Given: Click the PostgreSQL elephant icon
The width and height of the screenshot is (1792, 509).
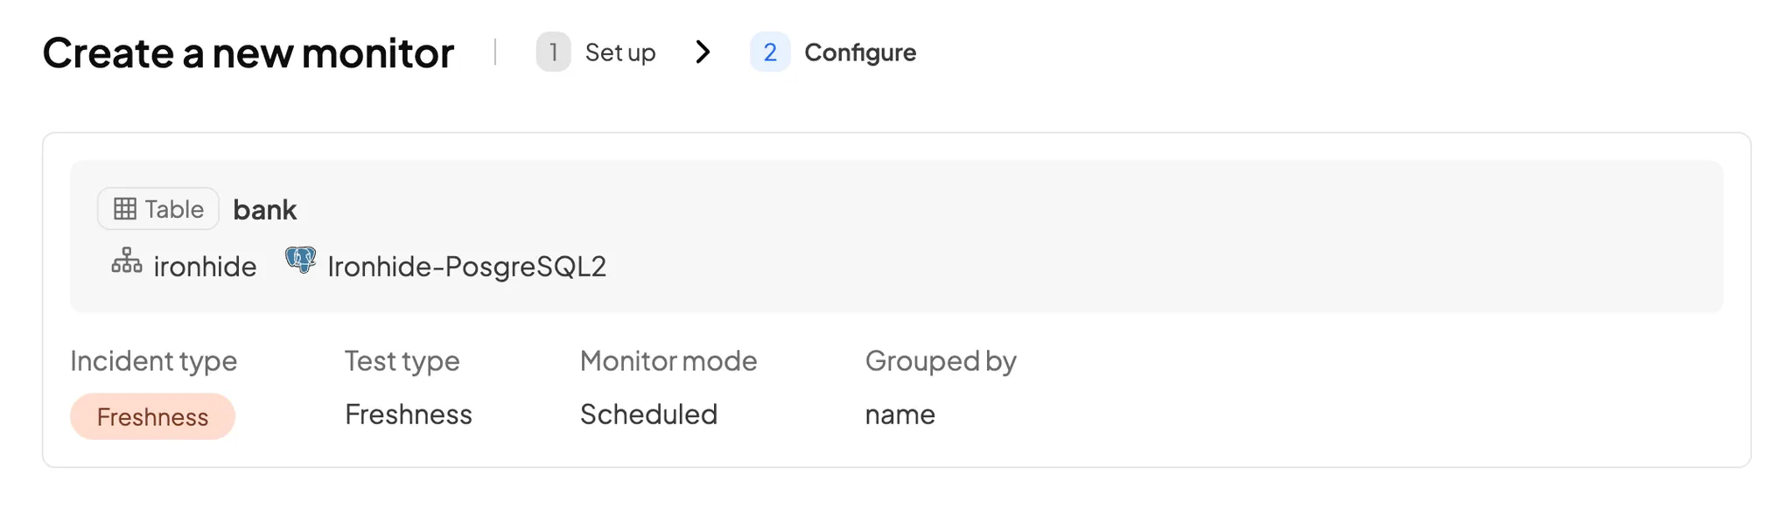Looking at the screenshot, I should coord(300,260).
